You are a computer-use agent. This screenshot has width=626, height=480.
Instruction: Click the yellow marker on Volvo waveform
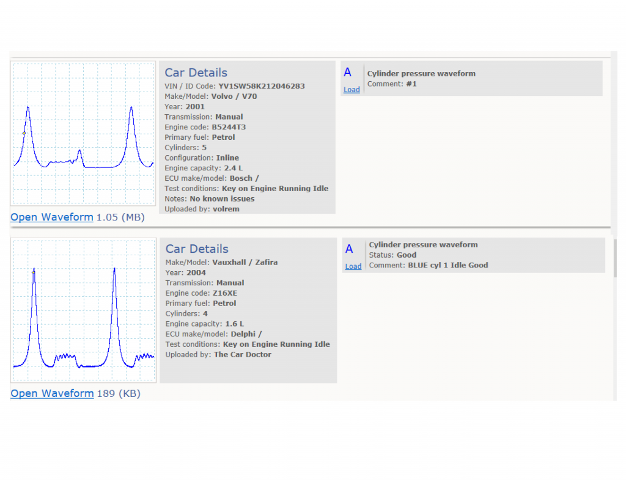pos(24,133)
